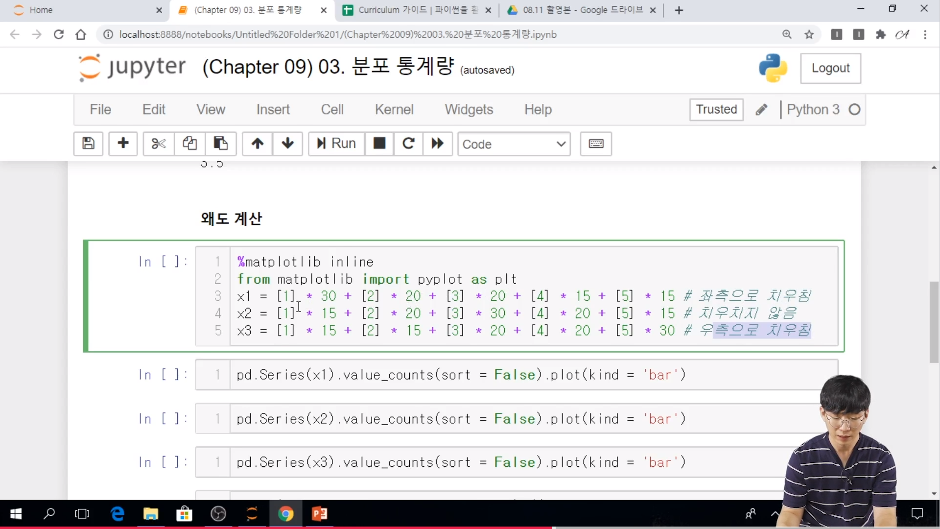Toggle the Trusted notebook indicator
The height and width of the screenshot is (529, 940).
716,109
